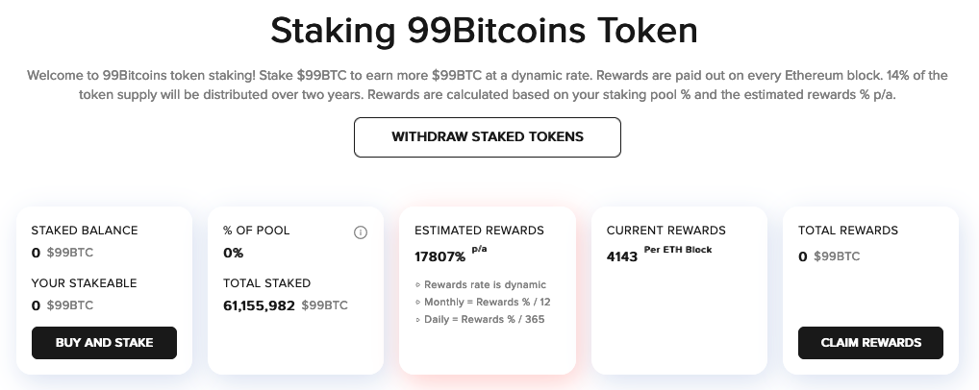Click the Per ETH Block label
The height and width of the screenshot is (390, 979).
pyautogui.click(x=678, y=250)
